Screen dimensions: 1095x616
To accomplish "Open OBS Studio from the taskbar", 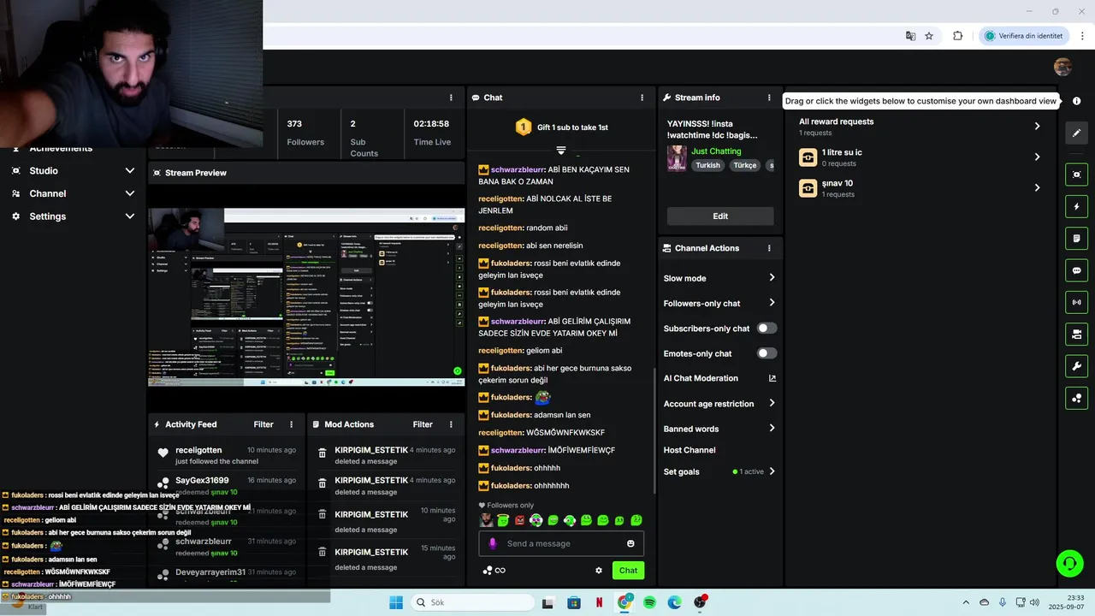I will [700, 602].
